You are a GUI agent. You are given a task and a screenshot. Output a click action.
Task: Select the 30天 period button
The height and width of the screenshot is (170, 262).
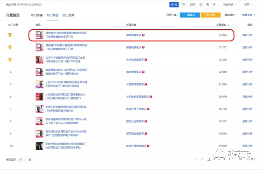[x=192, y=4]
